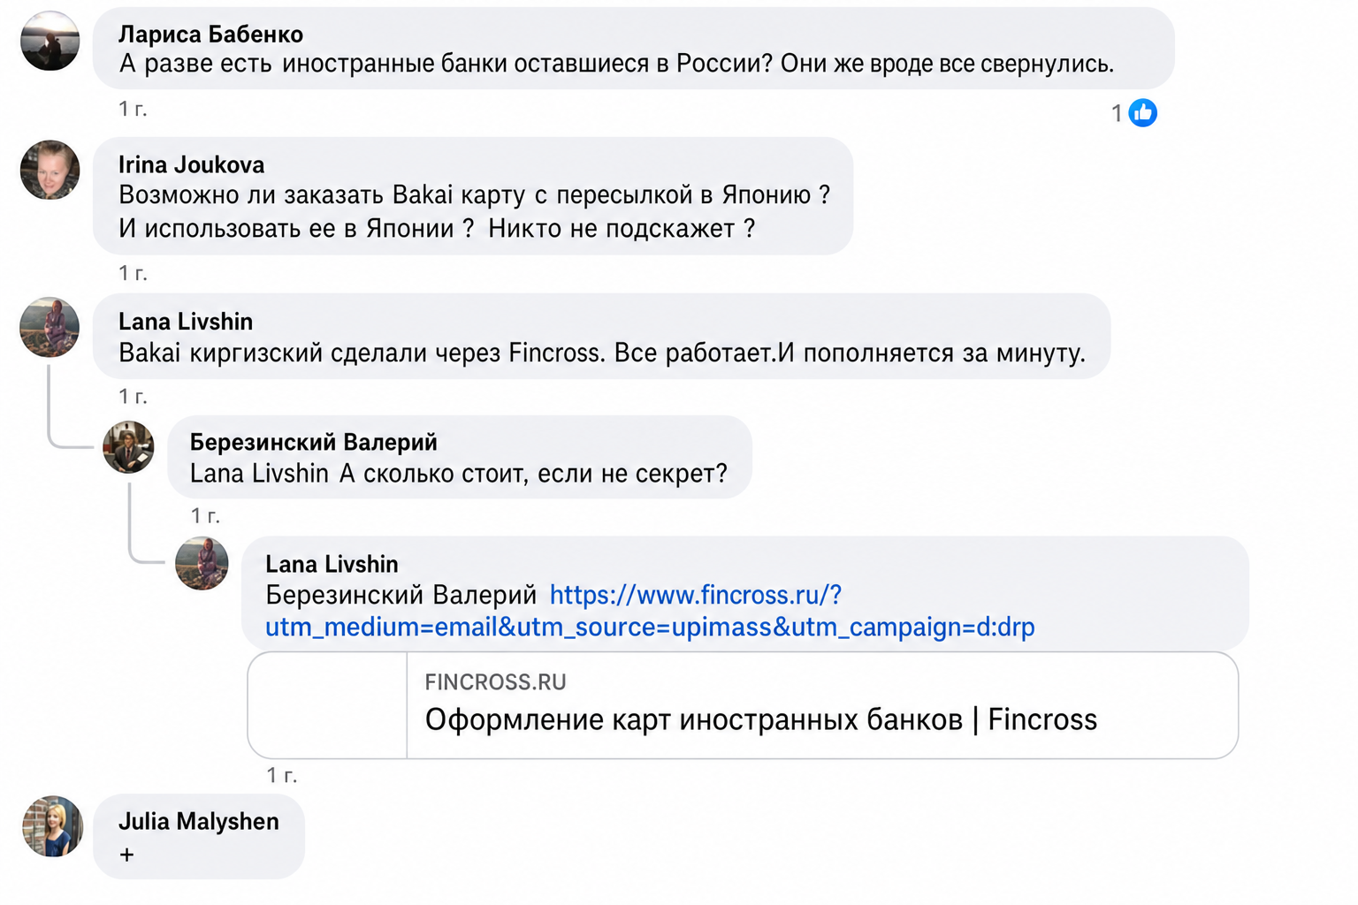Viewport: 1358px width, 905px height.
Task: Open Березинский Валерий's avatar
Action: 128,447
